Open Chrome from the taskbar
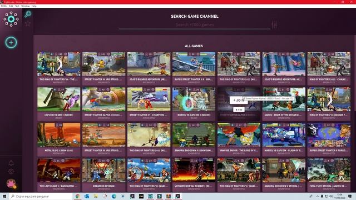 77,196
